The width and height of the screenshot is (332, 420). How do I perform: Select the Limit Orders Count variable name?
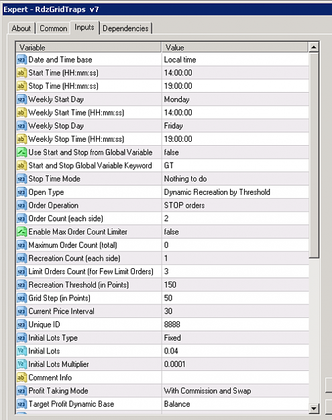pos(91,271)
